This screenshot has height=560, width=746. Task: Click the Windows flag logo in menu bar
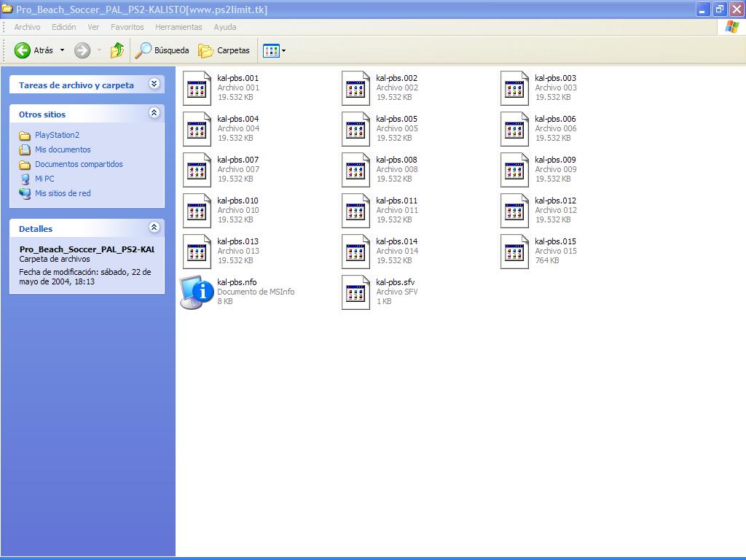click(x=732, y=27)
